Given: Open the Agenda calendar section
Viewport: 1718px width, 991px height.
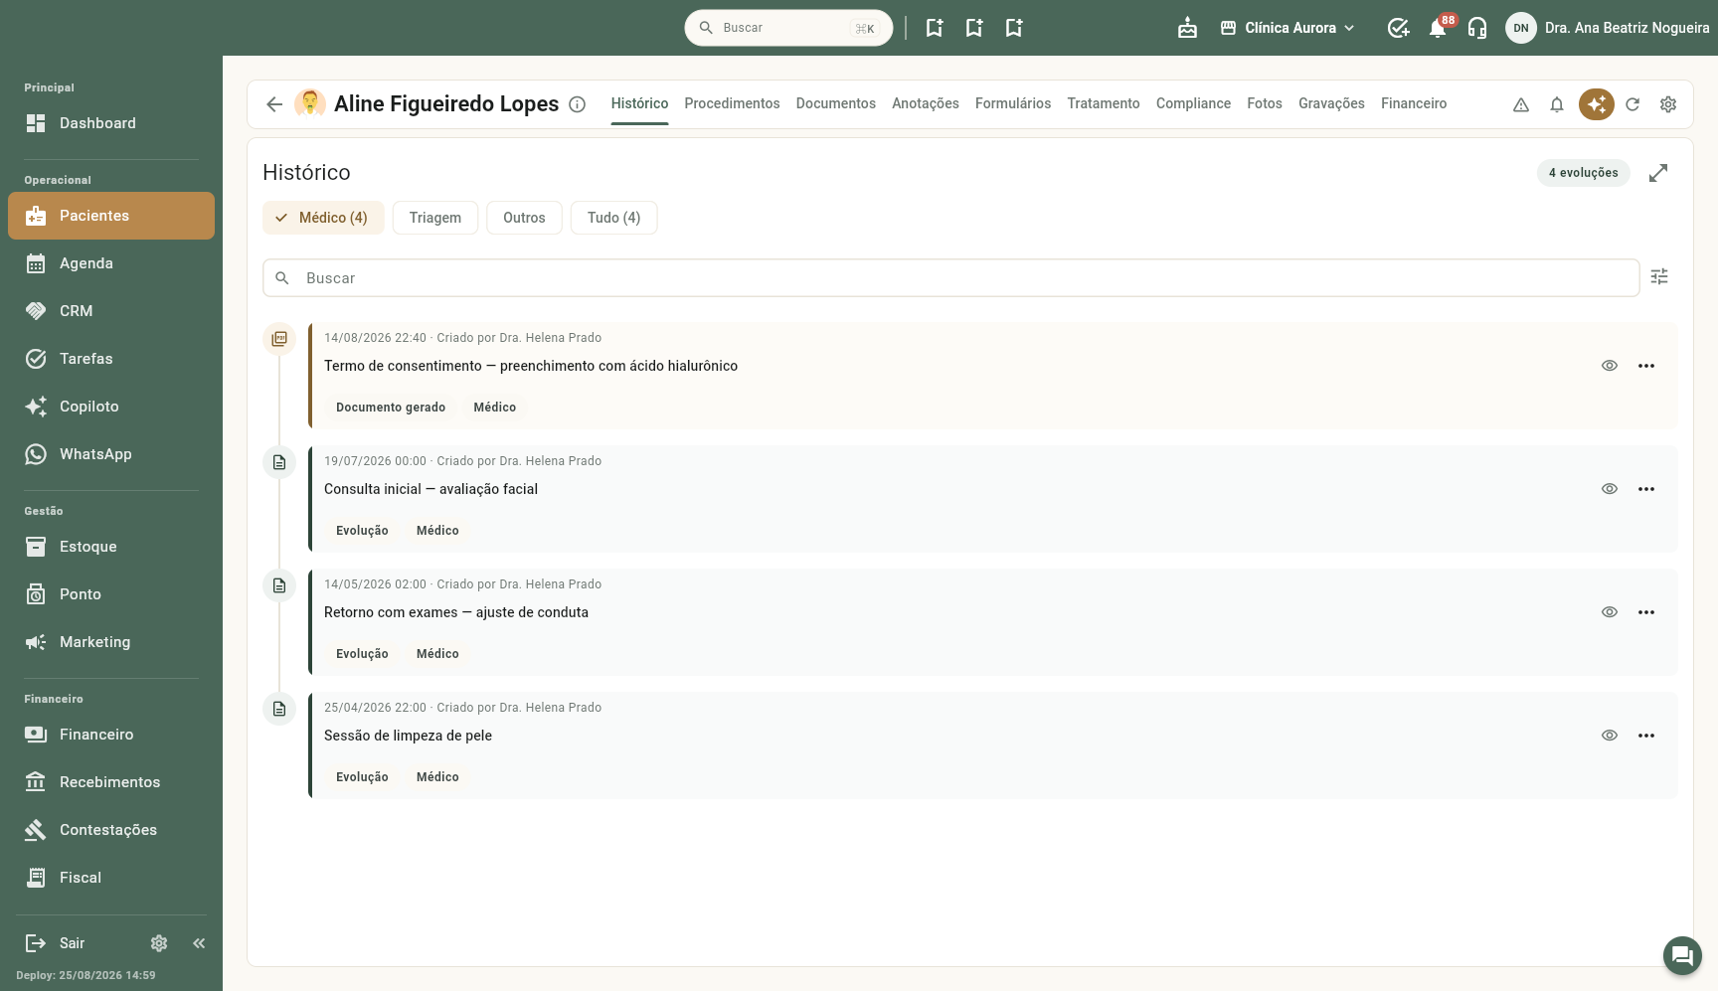Looking at the screenshot, I should coord(111,263).
